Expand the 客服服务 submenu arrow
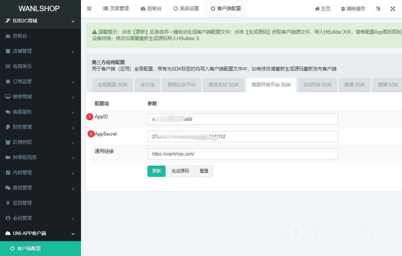 tap(73, 112)
